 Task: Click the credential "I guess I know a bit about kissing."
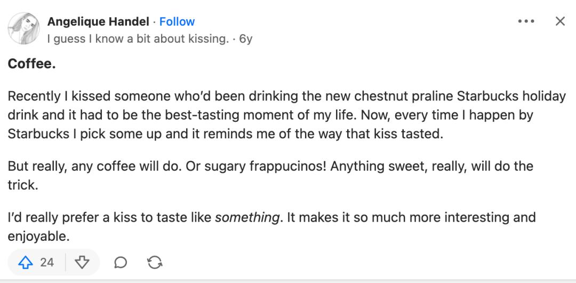click(x=138, y=39)
